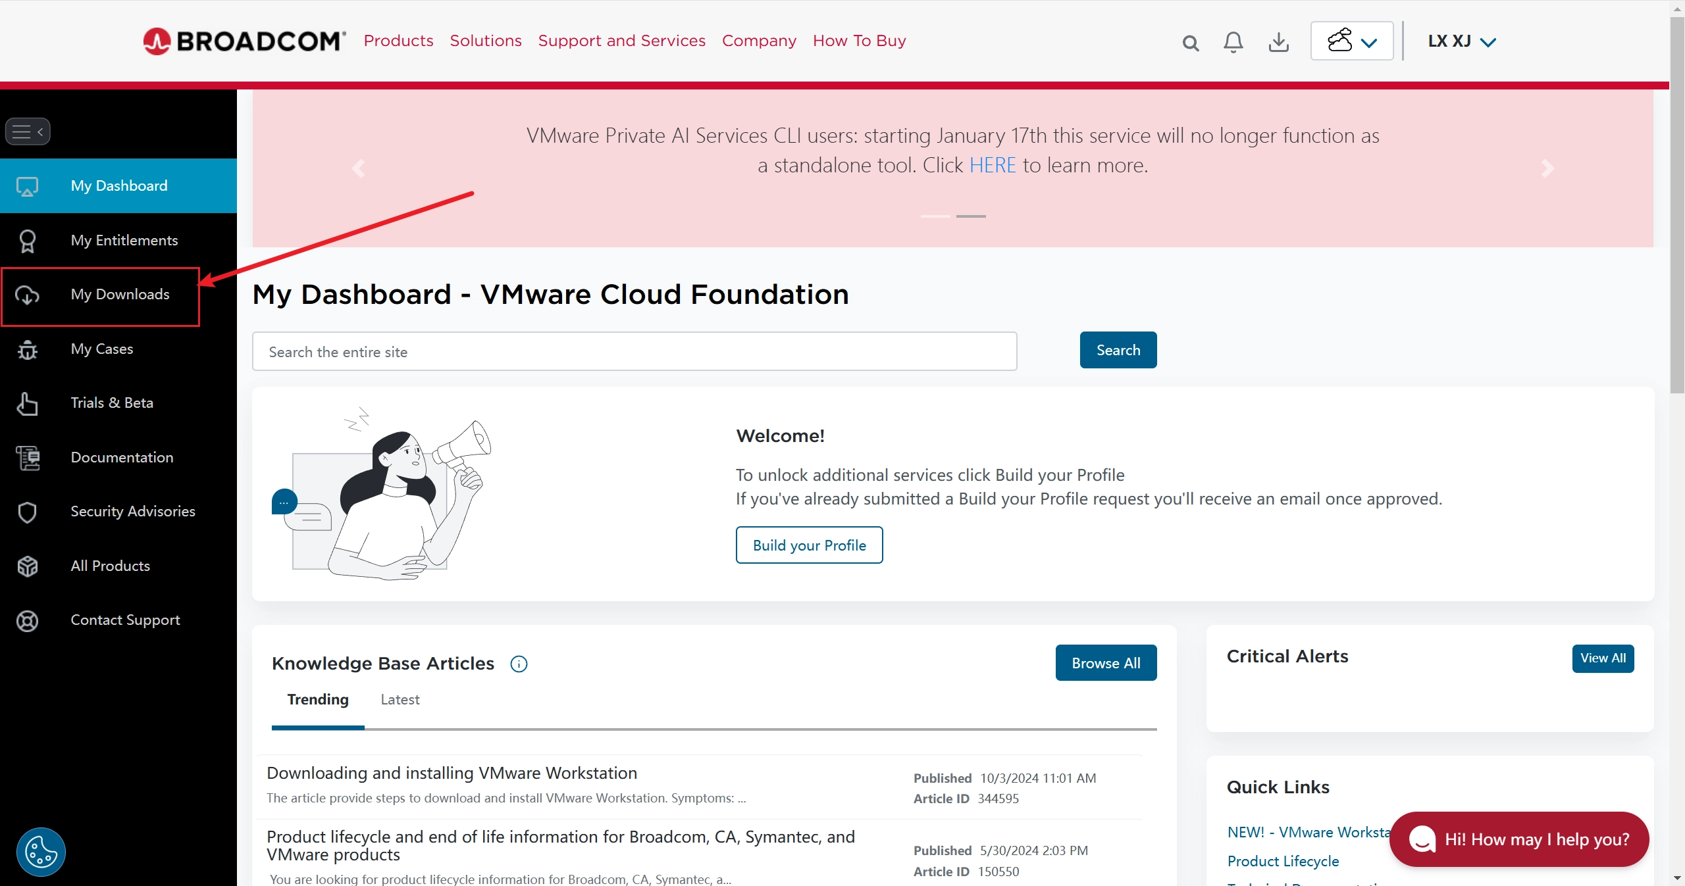This screenshot has height=886, width=1685.
Task: Click the search magnifier icon in header
Action: pos(1190,43)
